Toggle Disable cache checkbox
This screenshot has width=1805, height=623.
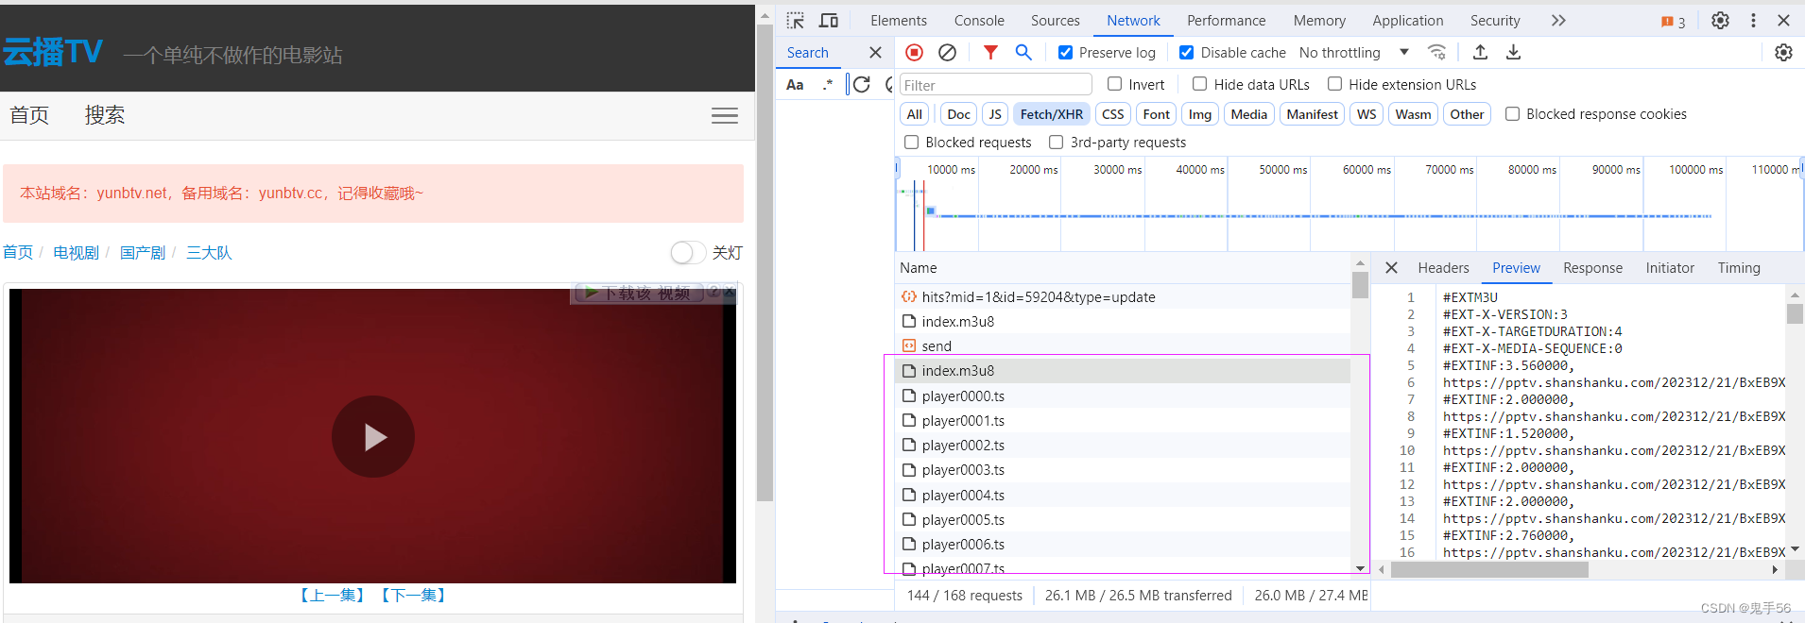click(x=1186, y=52)
